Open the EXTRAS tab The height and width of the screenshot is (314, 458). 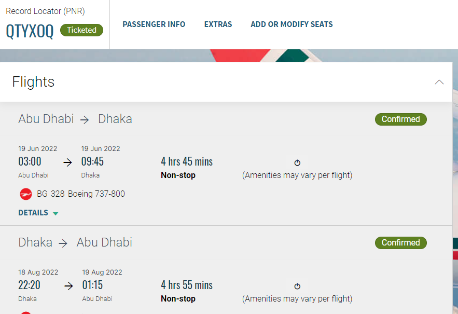(218, 24)
